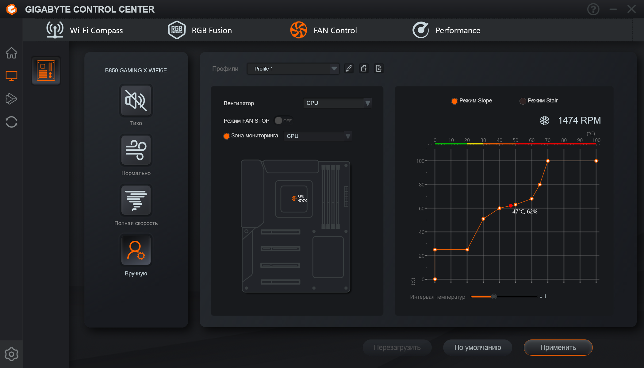644x368 pixels.
Task: Open the home icon in sidebar
Action: (11, 53)
